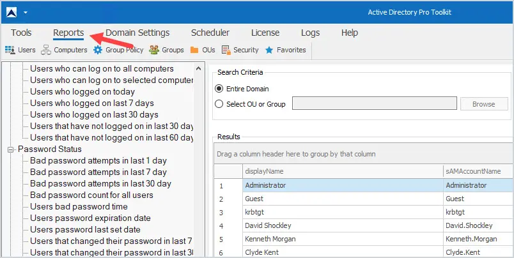Click the sAMAccountName cell 'Administrator'
This screenshot has width=514, height=258.
[x=478, y=185]
